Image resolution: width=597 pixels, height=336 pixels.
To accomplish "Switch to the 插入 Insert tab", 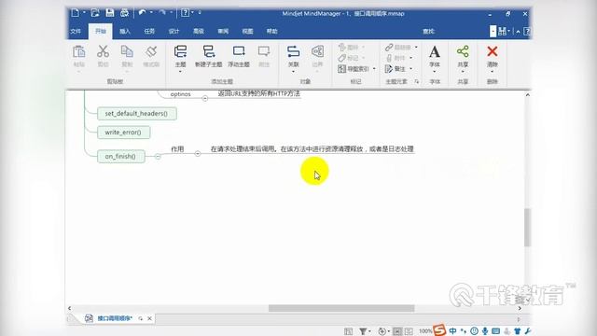I will pyautogui.click(x=124, y=31).
